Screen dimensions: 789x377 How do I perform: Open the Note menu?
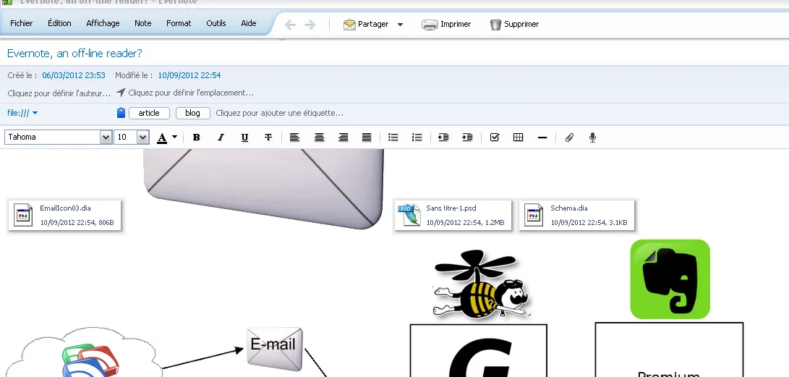143,23
